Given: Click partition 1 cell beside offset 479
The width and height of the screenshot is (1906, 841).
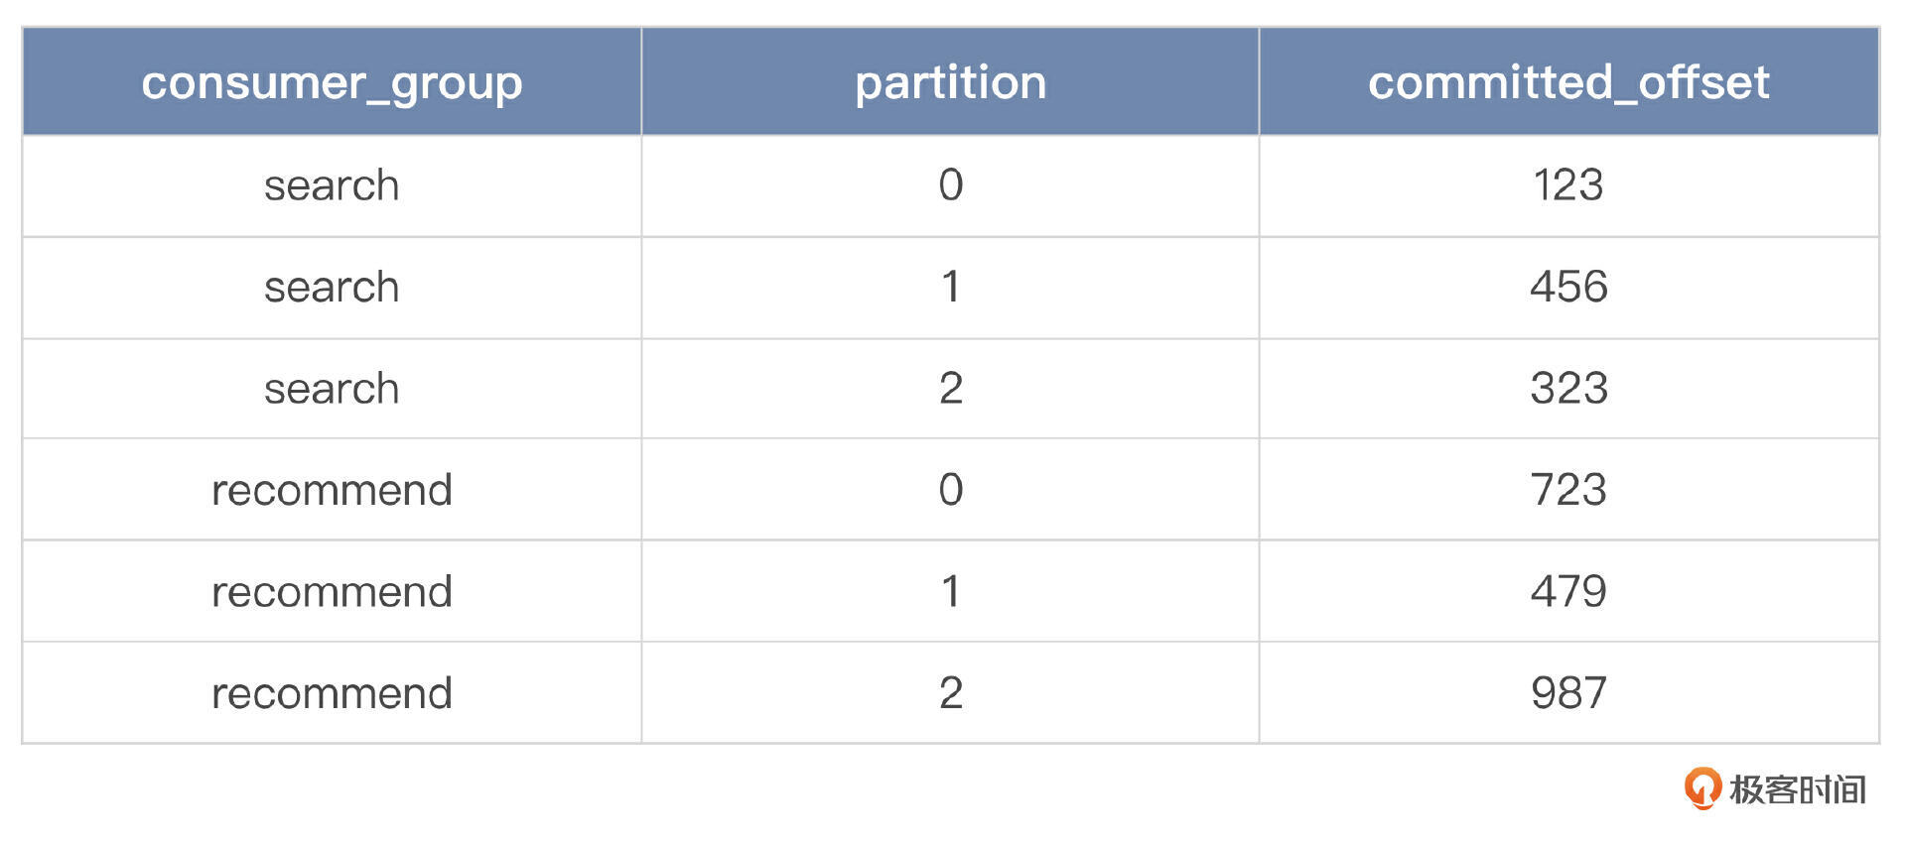Looking at the screenshot, I should coord(950,592).
